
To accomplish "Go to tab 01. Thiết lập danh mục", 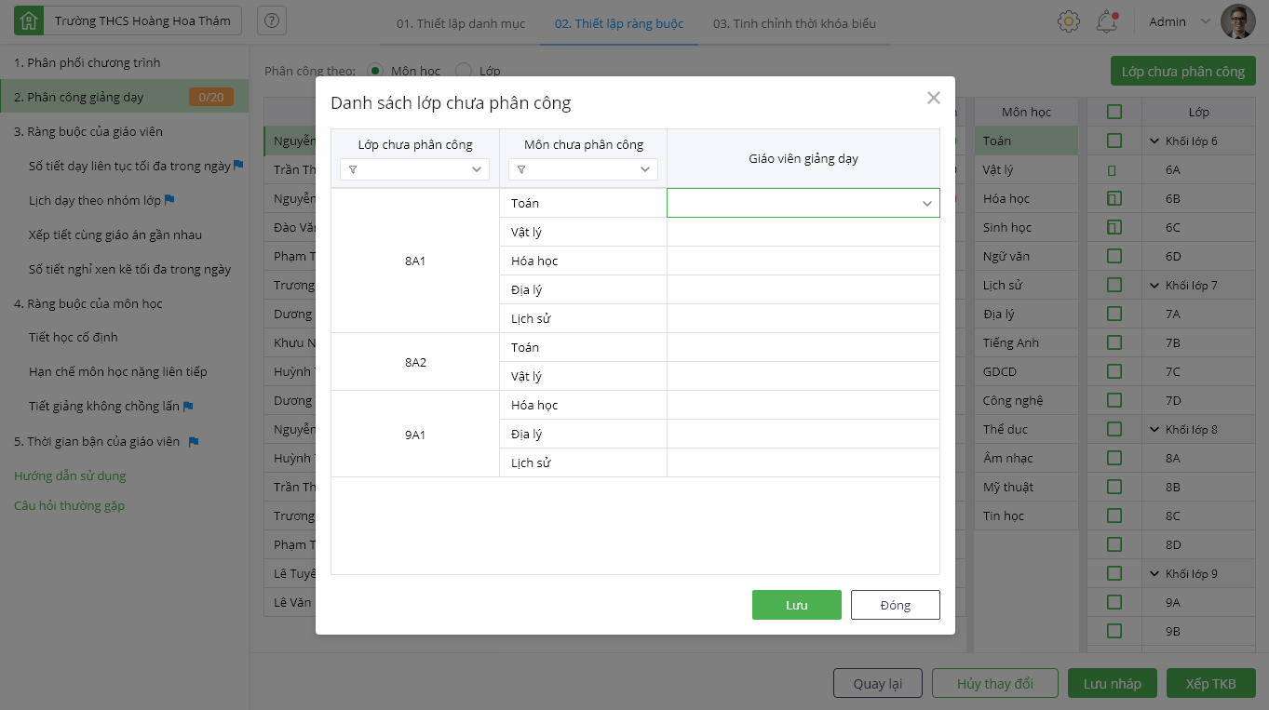I will pos(461,23).
